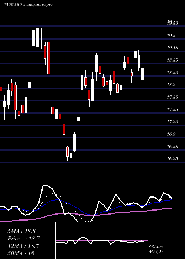Select the 16.25 price axis label
The image size is (185, 259).
172,159
